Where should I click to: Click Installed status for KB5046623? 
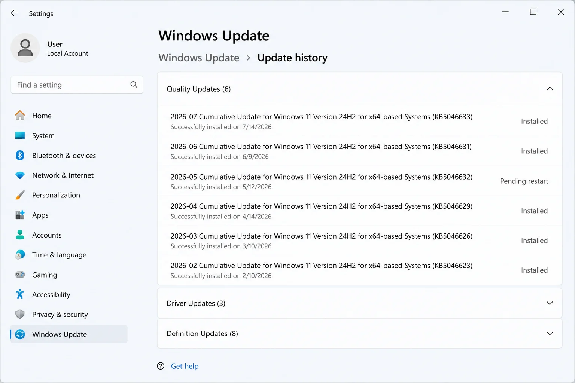pyautogui.click(x=534, y=270)
